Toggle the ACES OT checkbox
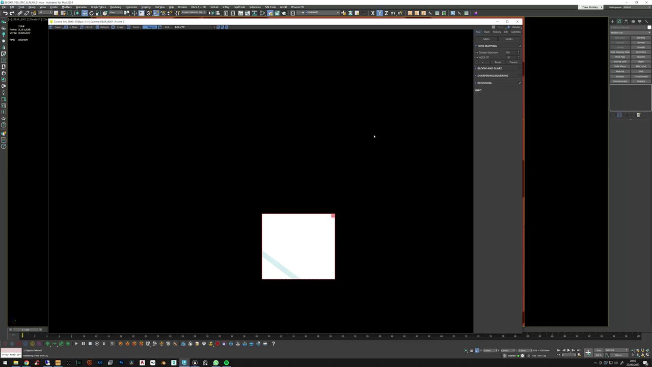The width and height of the screenshot is (652, 367). coord(477,57)
